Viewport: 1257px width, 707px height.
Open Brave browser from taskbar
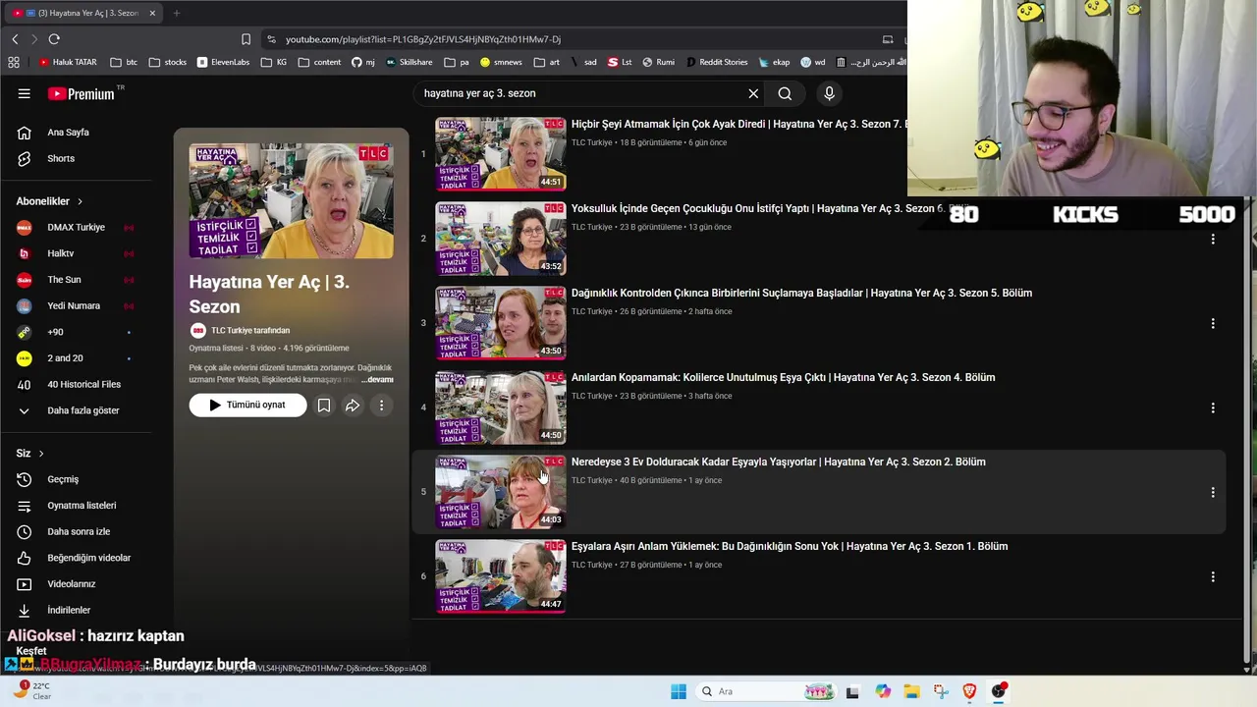(x=969, y=691)
